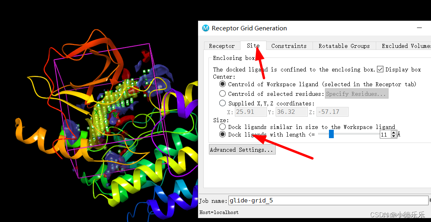
Task: Select Centroid of Workspace ligand option
Action: [x=223, y=84]
